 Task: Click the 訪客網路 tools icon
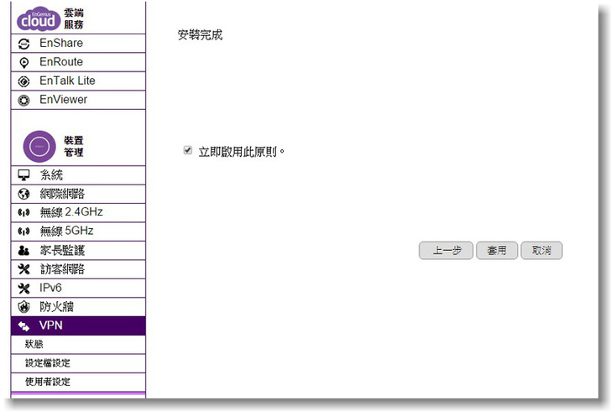coord(23,268)
